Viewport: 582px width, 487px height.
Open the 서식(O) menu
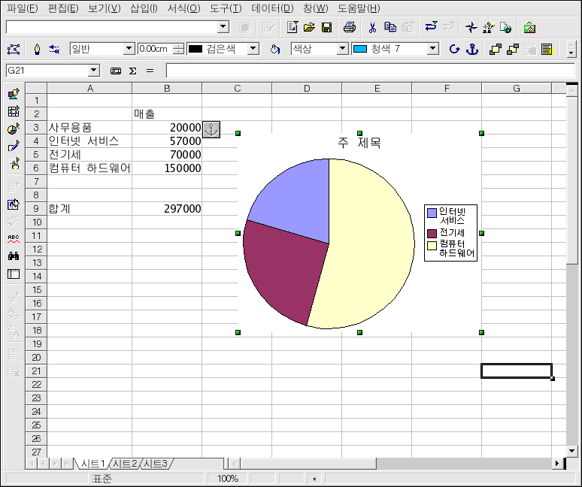click(183, 8)
